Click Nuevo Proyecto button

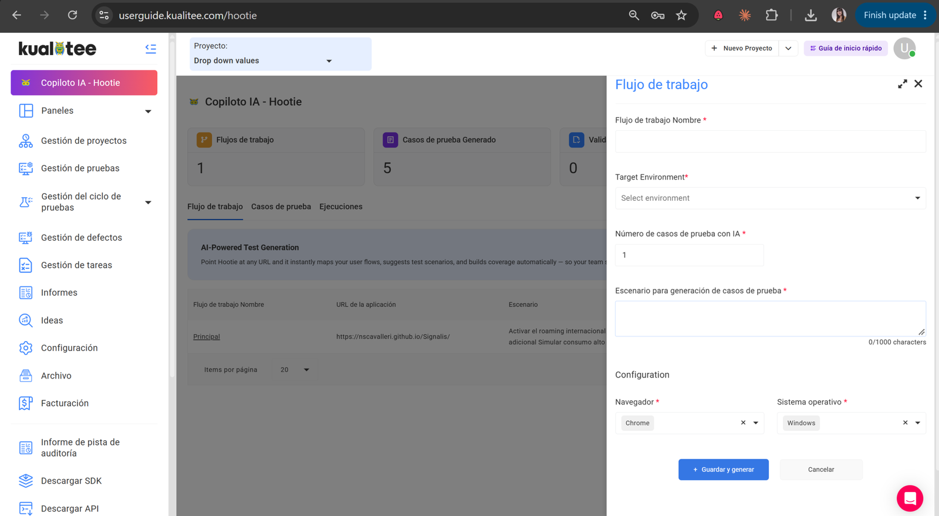(742, 48)
